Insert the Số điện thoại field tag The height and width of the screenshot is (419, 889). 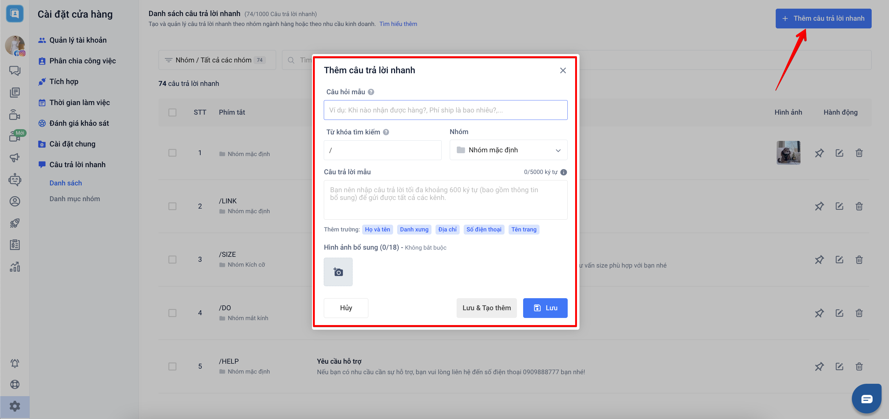tap(484, 230)
